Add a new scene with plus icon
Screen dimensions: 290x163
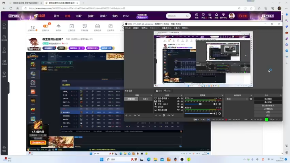(126, 115)
